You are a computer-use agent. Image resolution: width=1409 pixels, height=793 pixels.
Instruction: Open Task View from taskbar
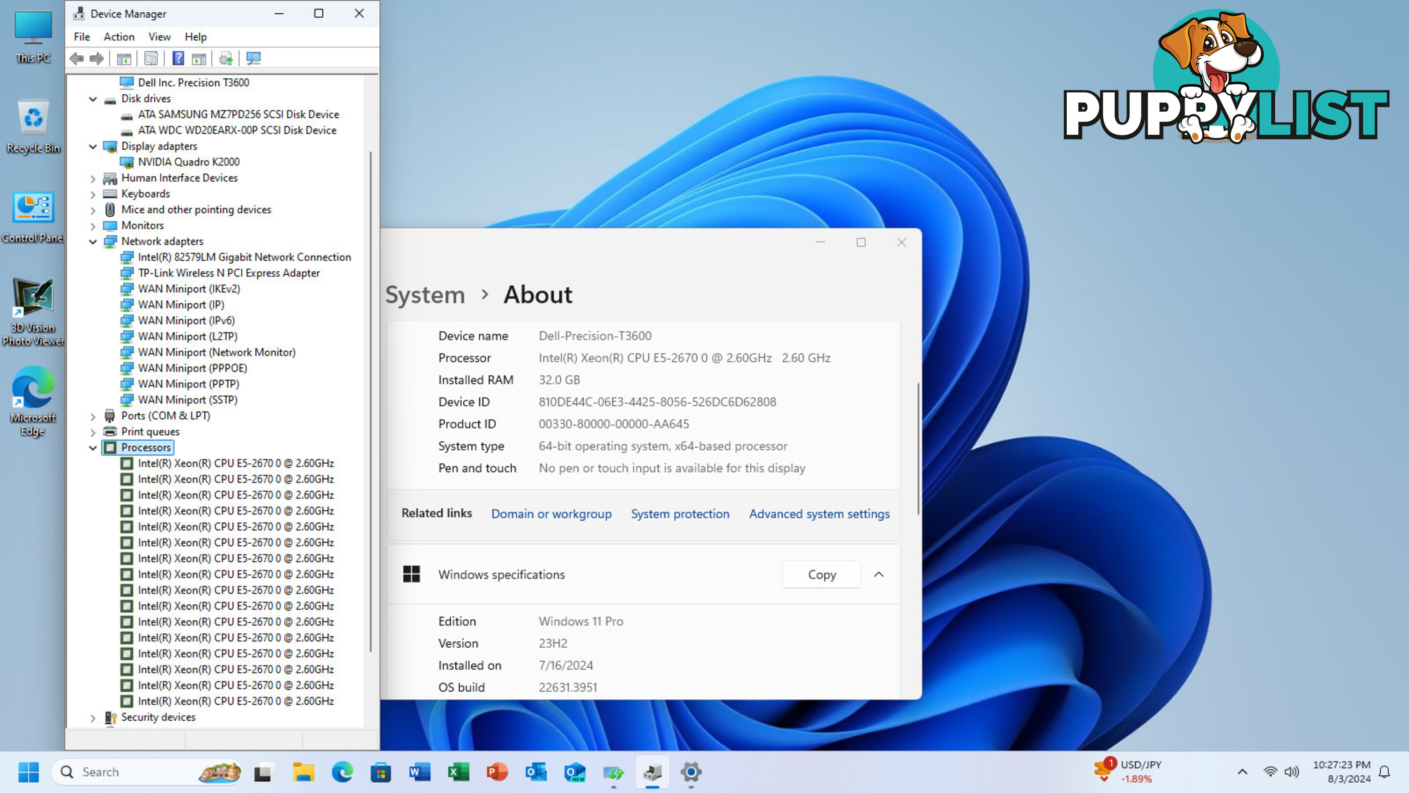click(x=264, y=772)
